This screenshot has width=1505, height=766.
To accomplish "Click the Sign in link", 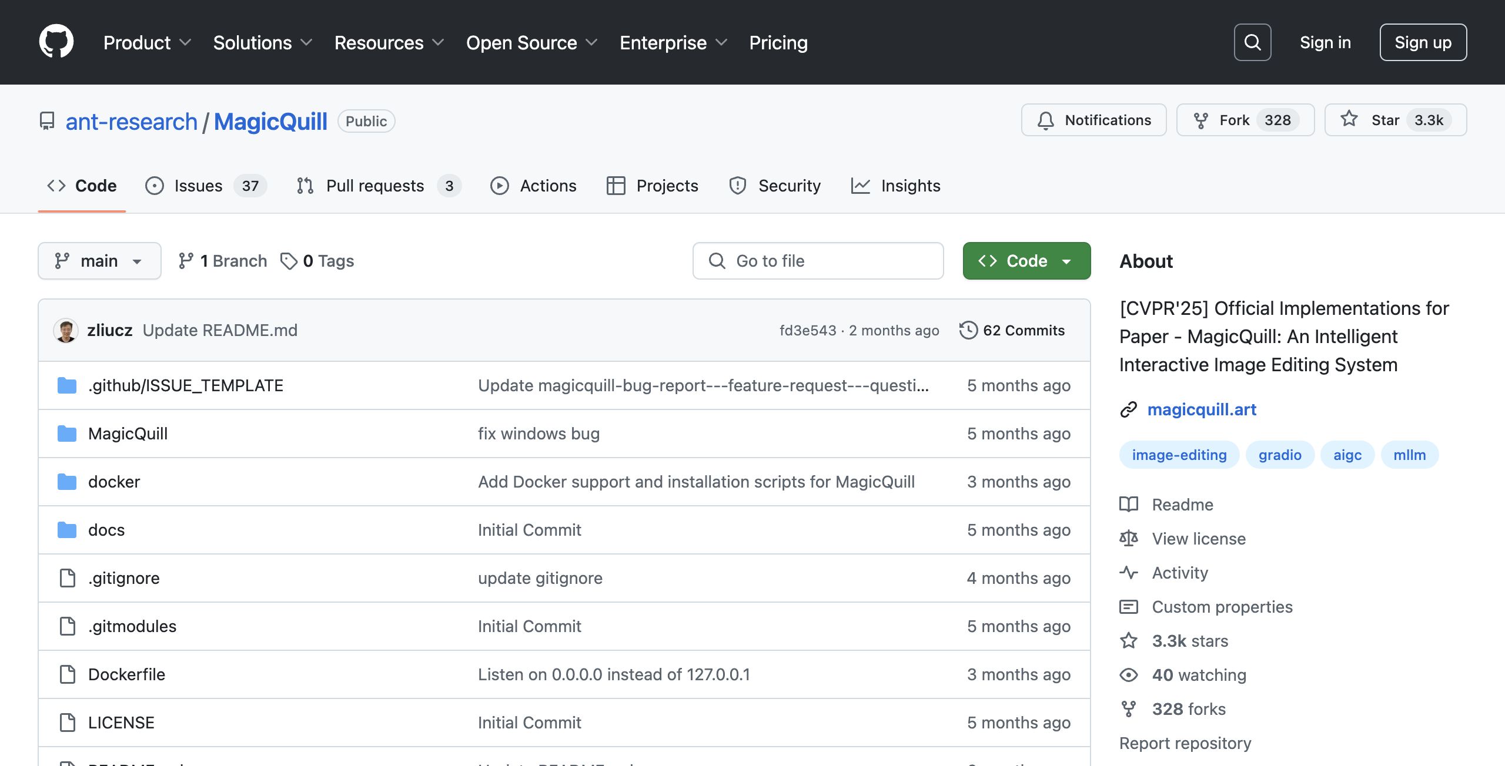I will click(x=1325, y=42).
